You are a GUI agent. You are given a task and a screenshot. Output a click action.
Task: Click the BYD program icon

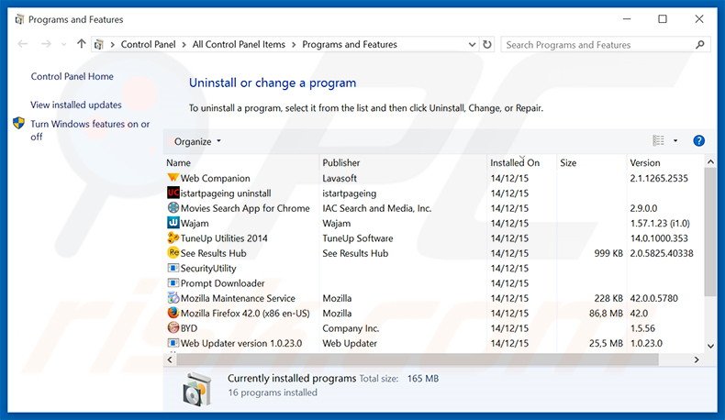click(x=173, y=327)
